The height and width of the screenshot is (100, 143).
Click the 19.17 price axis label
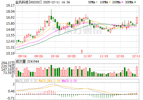click(10, 5)
